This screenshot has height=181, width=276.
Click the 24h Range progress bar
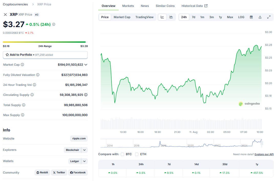pyautogui.click(x=45, y=42)
